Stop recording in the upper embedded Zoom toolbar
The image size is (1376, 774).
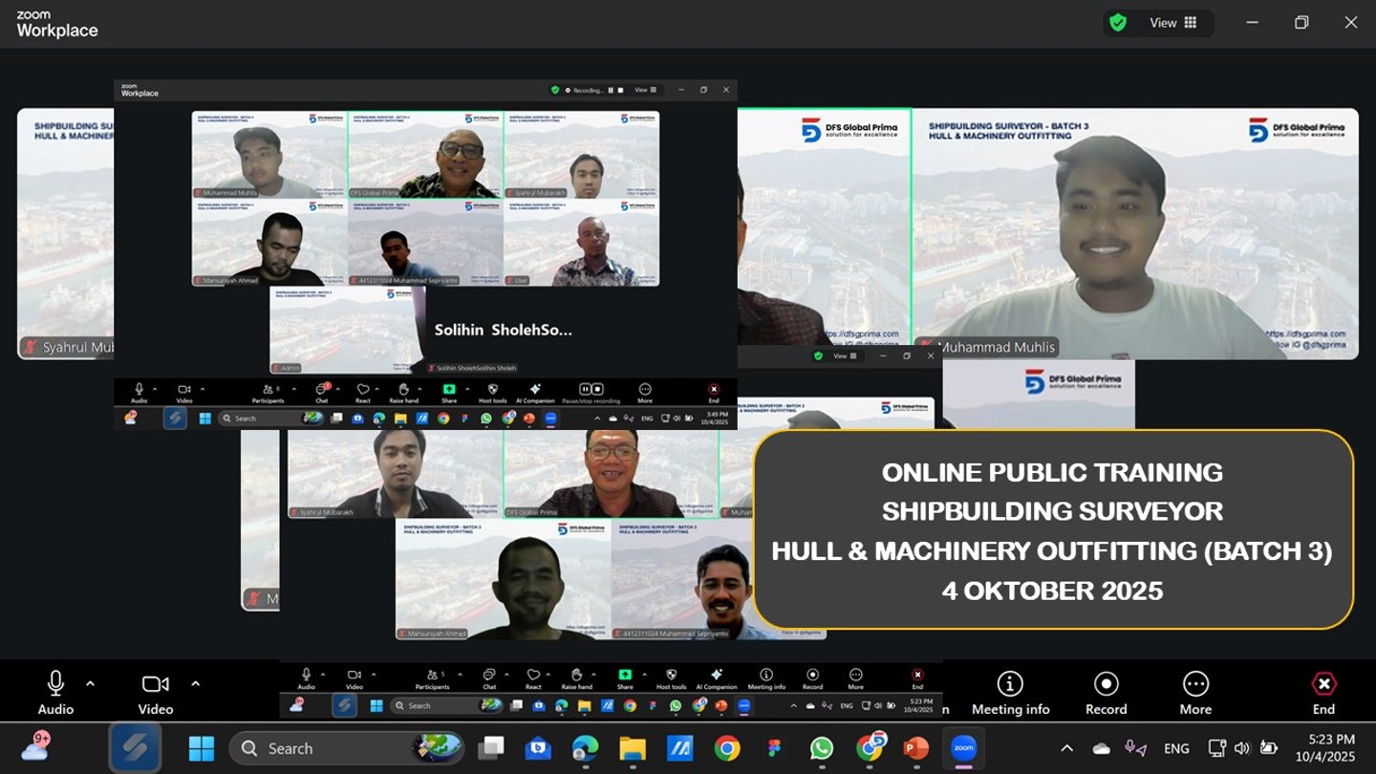coord(597,389)
